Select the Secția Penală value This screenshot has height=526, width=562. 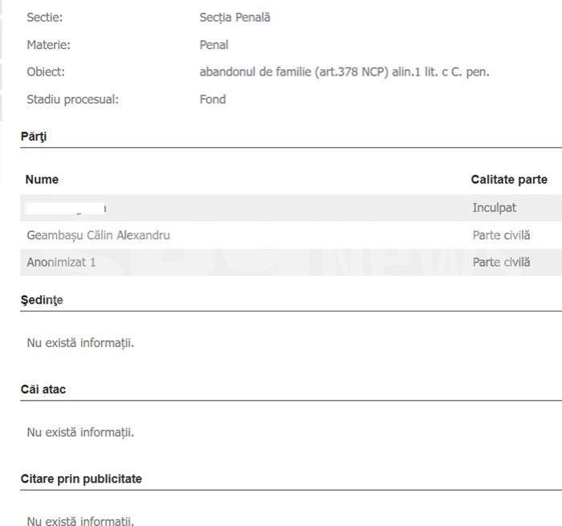pos(234,18)
